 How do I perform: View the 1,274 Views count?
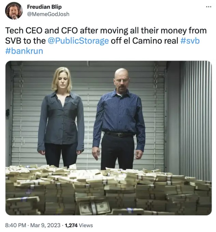tap(79, 225)
